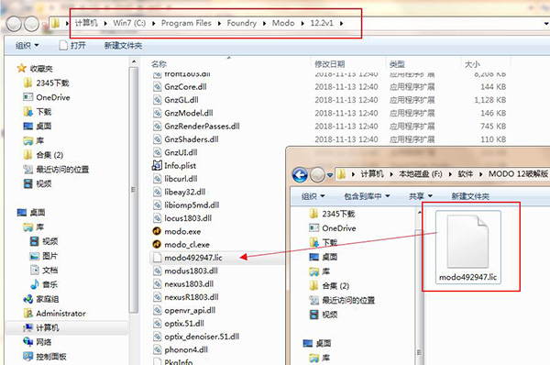Sort by the 类型 column header
This screenshot has width=550, height=365.
(397, 64)
